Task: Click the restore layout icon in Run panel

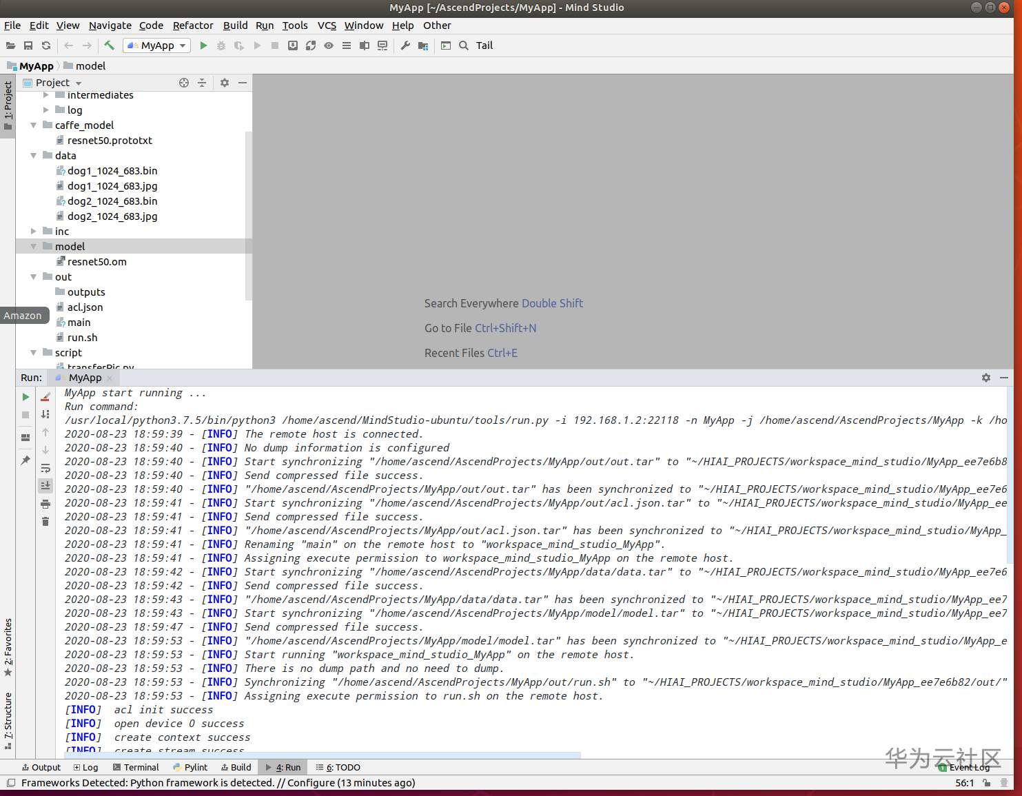Action: click(x=25, y=438)
